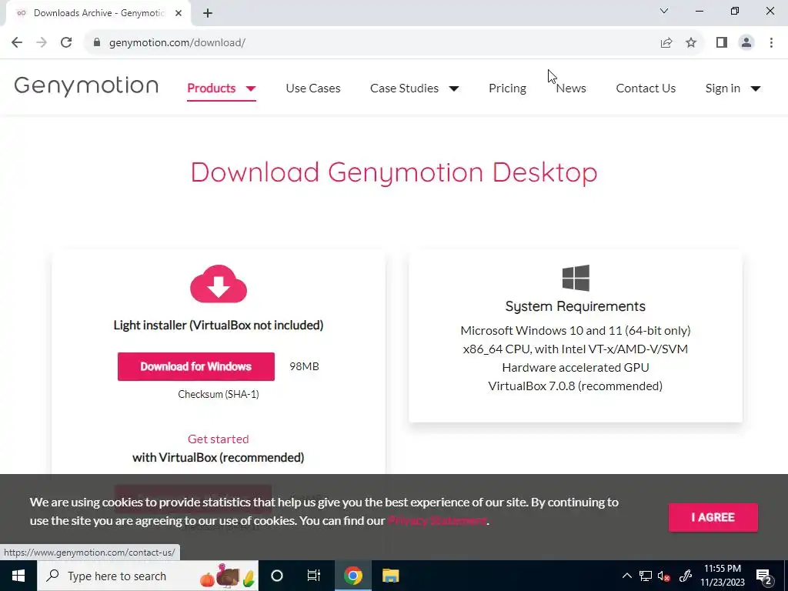Open the notification center icon

tap(764, 577)
